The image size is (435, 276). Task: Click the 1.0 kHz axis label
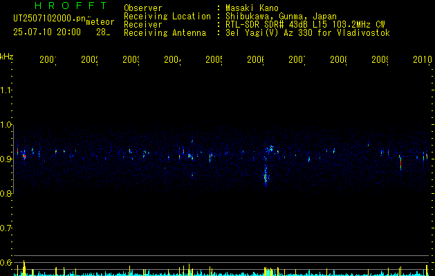pos(6,125)
